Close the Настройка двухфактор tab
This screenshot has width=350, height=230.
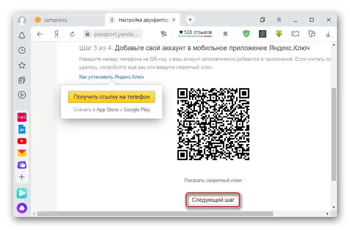(x=174, y=20)
